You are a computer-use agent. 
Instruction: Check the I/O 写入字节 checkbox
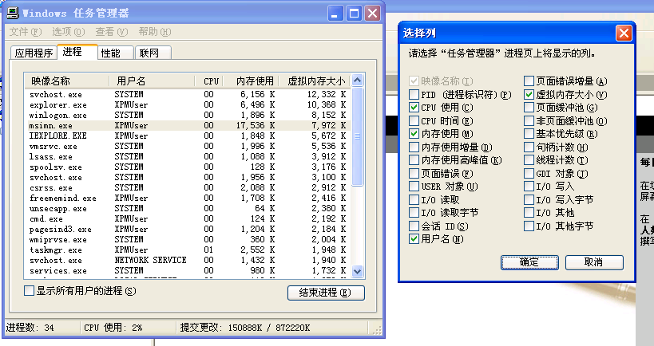click(529, 199)
